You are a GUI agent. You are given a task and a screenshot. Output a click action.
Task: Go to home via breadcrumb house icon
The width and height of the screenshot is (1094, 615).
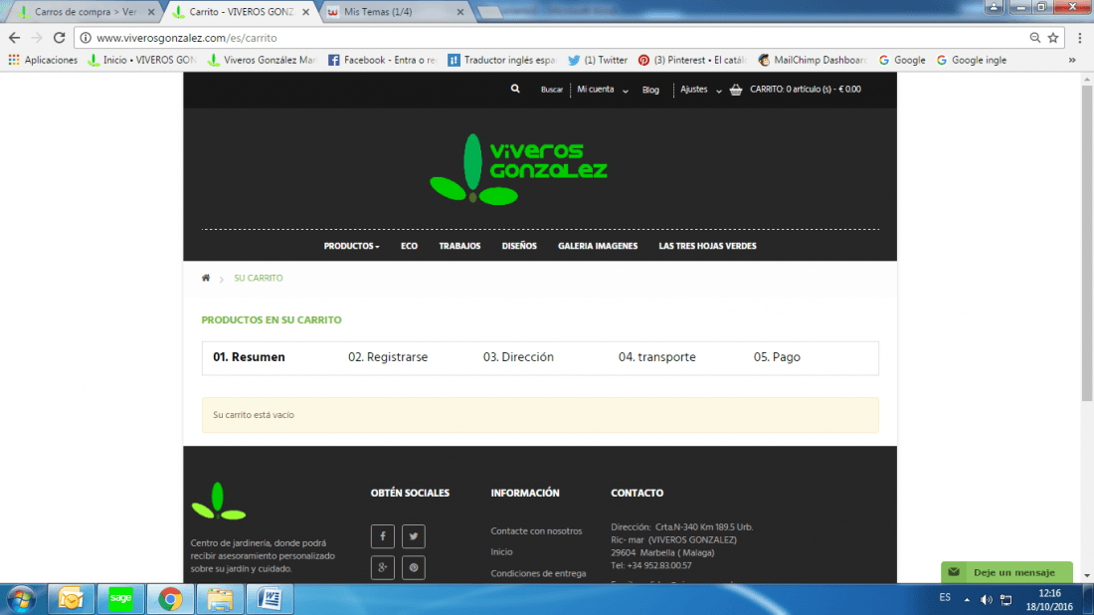[x=206, y=278]
